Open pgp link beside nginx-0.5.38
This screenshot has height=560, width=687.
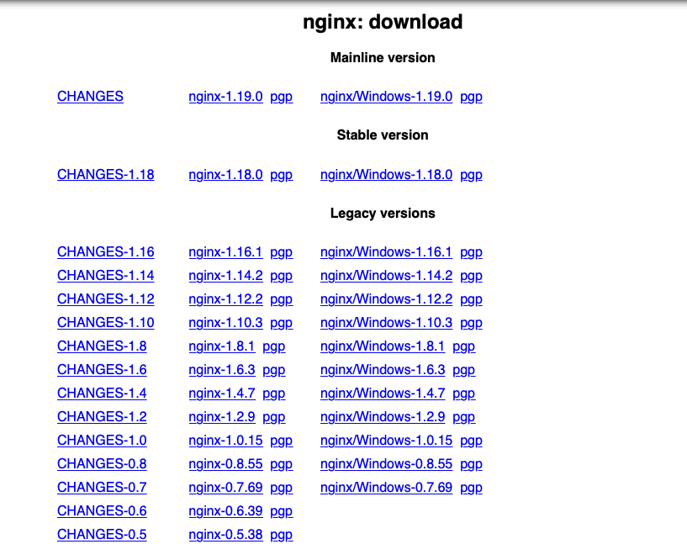pyautogui.click(x=282, y=535)
